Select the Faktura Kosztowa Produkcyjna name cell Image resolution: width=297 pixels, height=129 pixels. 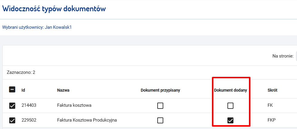click(87, 120)
